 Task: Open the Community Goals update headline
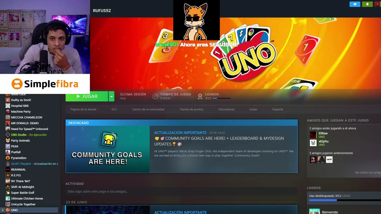219,141
